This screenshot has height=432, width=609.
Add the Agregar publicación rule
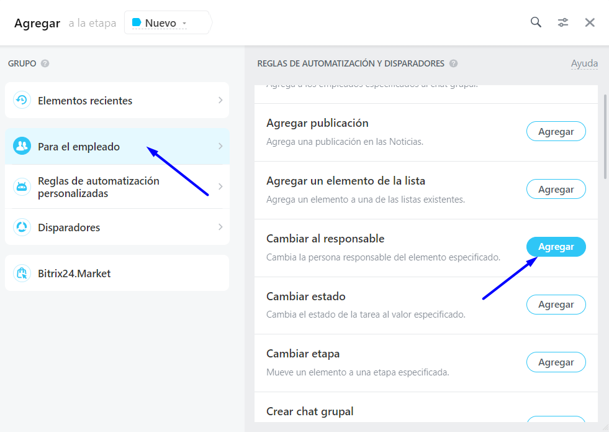coord(556,131)
